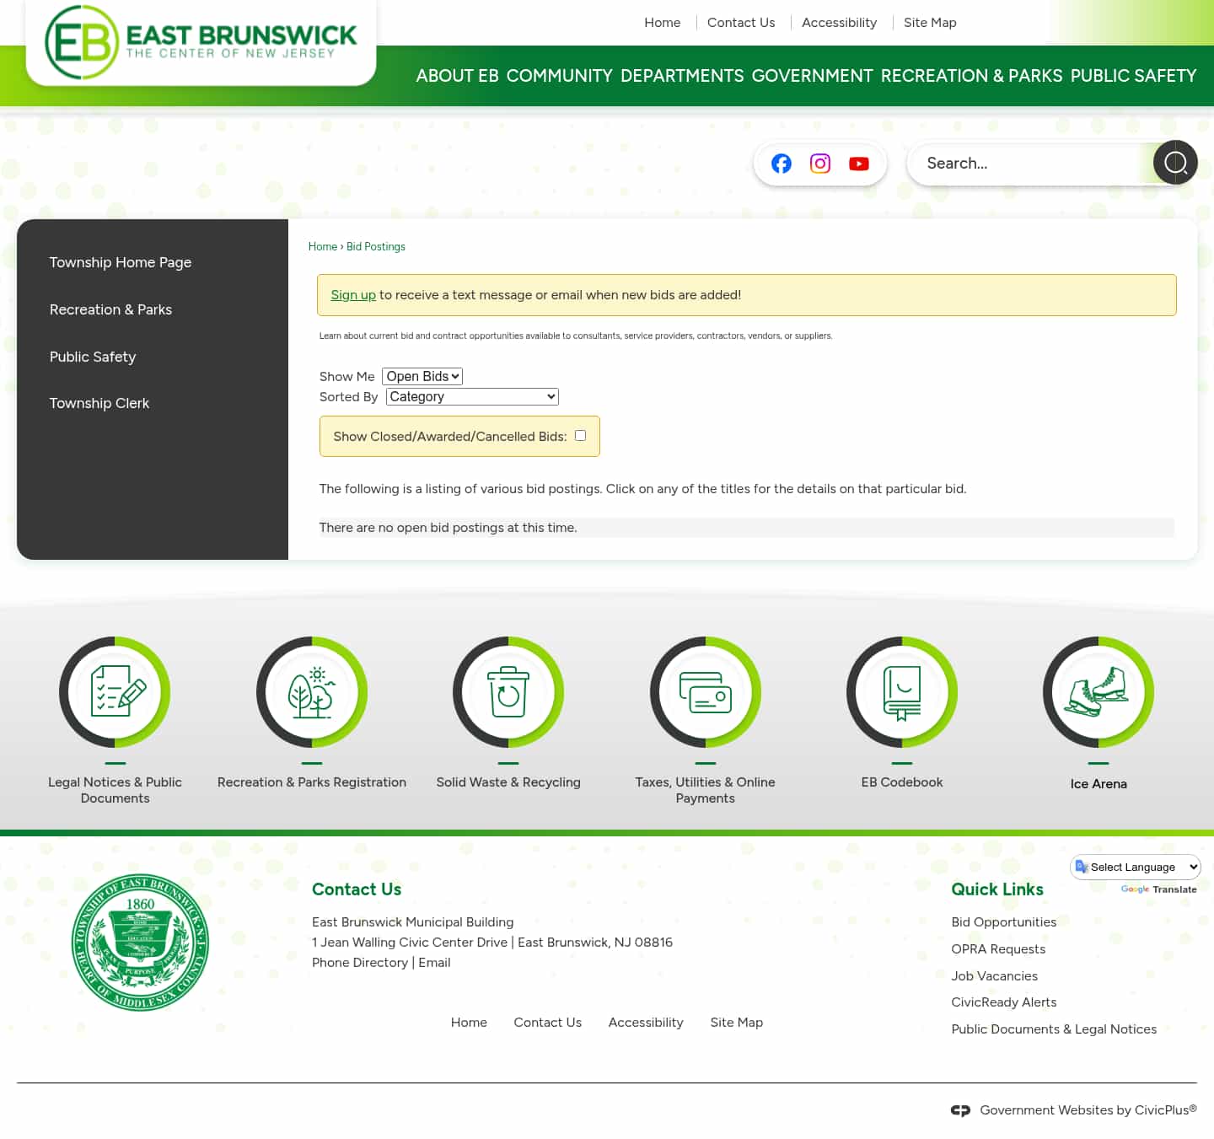This screenshot has height=1139, width=1214.
Task: Open the EB Codebook book icon
Action: point(902,691)
